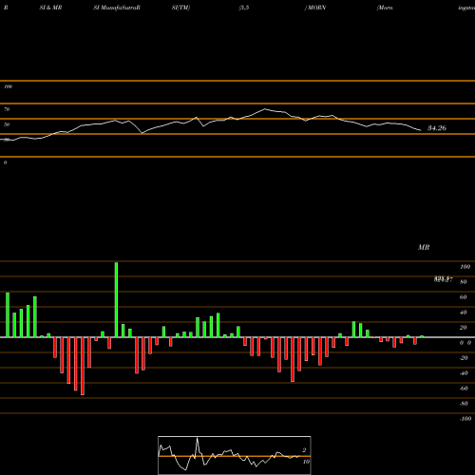Click the MR panel -60 axis label

coord(464,389)
